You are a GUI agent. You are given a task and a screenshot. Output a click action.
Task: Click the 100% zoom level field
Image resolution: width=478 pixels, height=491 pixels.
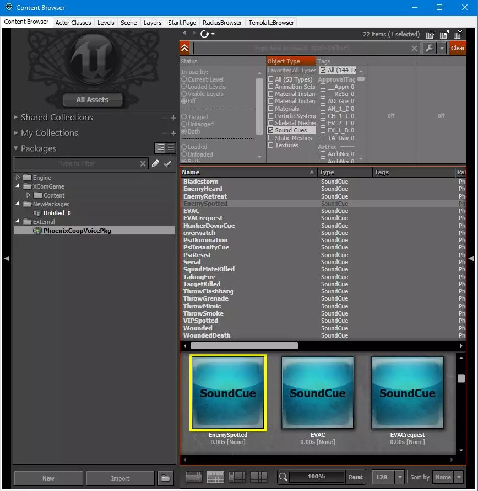click(x=317, y=477)
